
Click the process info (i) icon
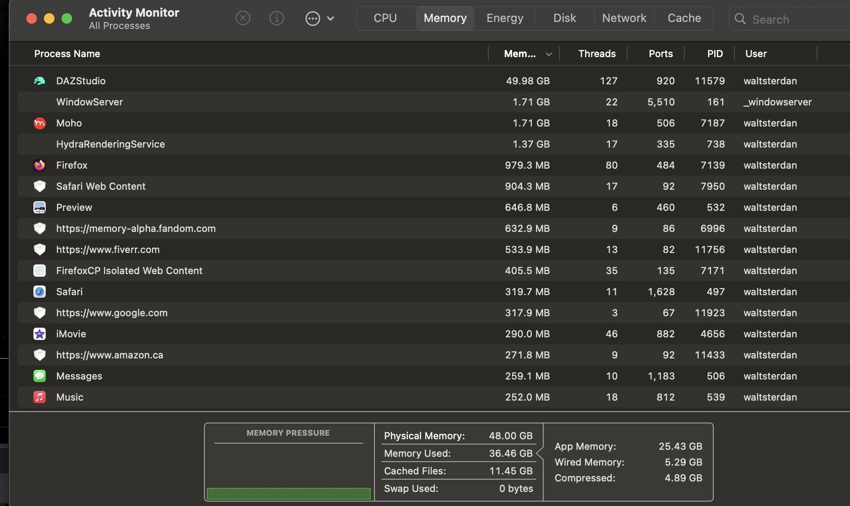pos(276,18)
